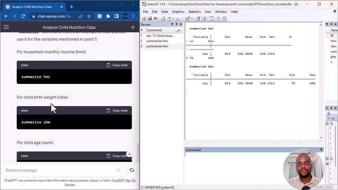Open the Data Editor (Browse) icon

tap(203, 18)
